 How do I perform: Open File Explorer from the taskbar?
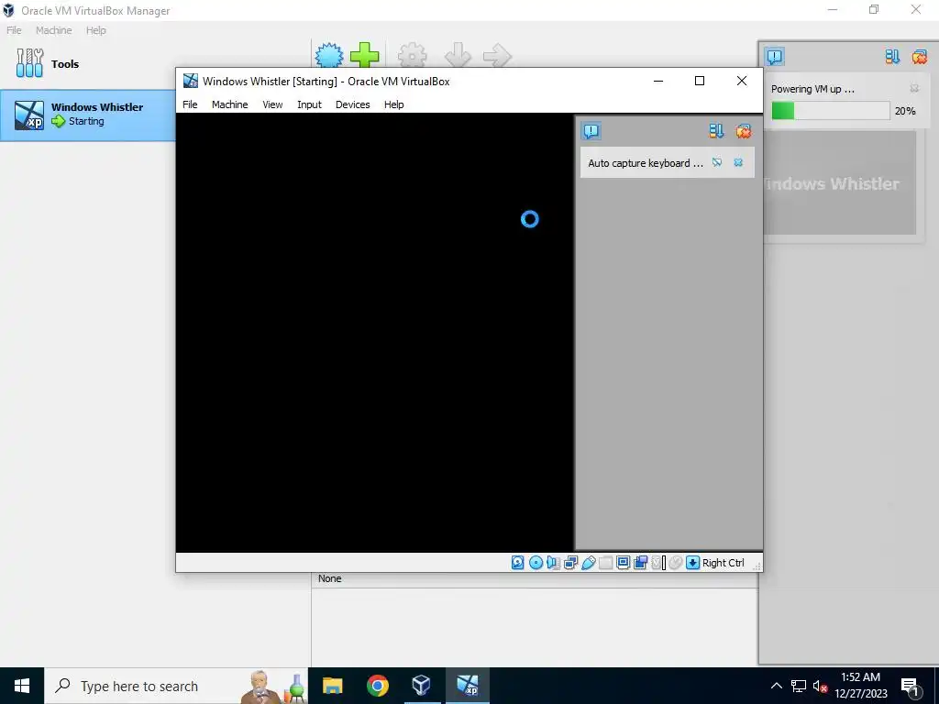coord(332,686)
